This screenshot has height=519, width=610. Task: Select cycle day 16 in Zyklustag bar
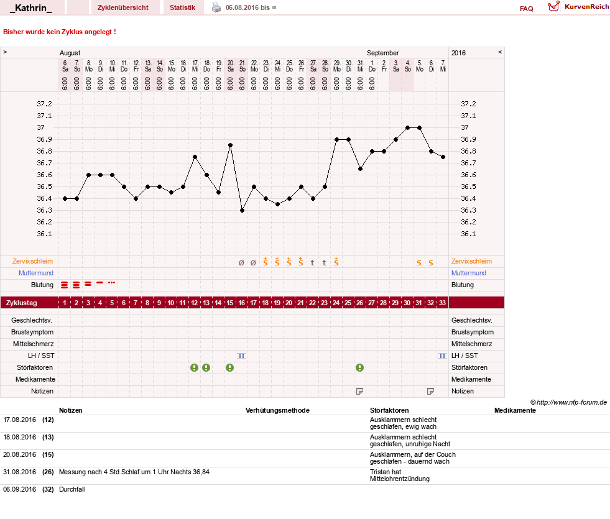242,303
